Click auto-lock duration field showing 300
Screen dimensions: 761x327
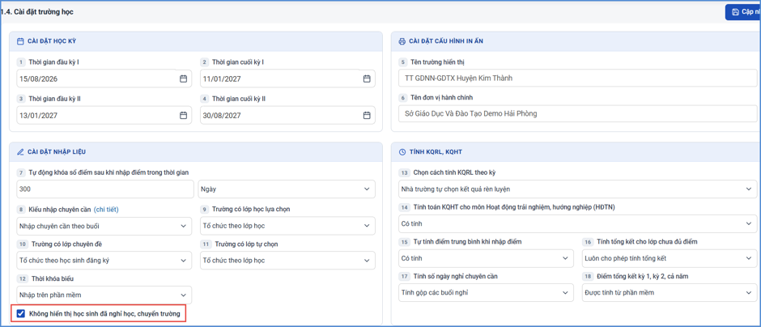click(x=105, y=189)
